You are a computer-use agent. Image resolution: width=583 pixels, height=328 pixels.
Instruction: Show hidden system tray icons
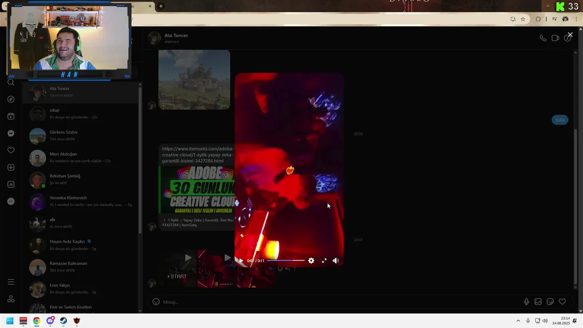click(518, 321)
